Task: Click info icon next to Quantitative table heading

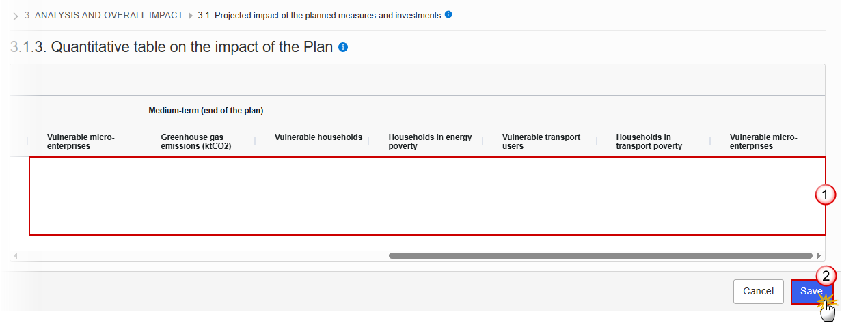Action: [343, 47]
